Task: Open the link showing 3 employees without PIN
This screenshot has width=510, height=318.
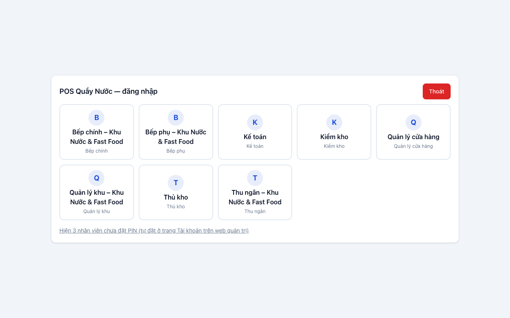Action: coord(154,231)
